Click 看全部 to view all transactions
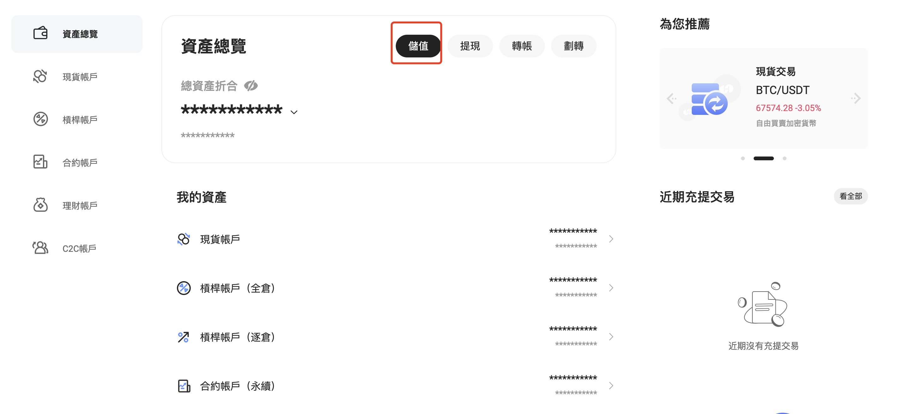 click(x=851, y=196)
